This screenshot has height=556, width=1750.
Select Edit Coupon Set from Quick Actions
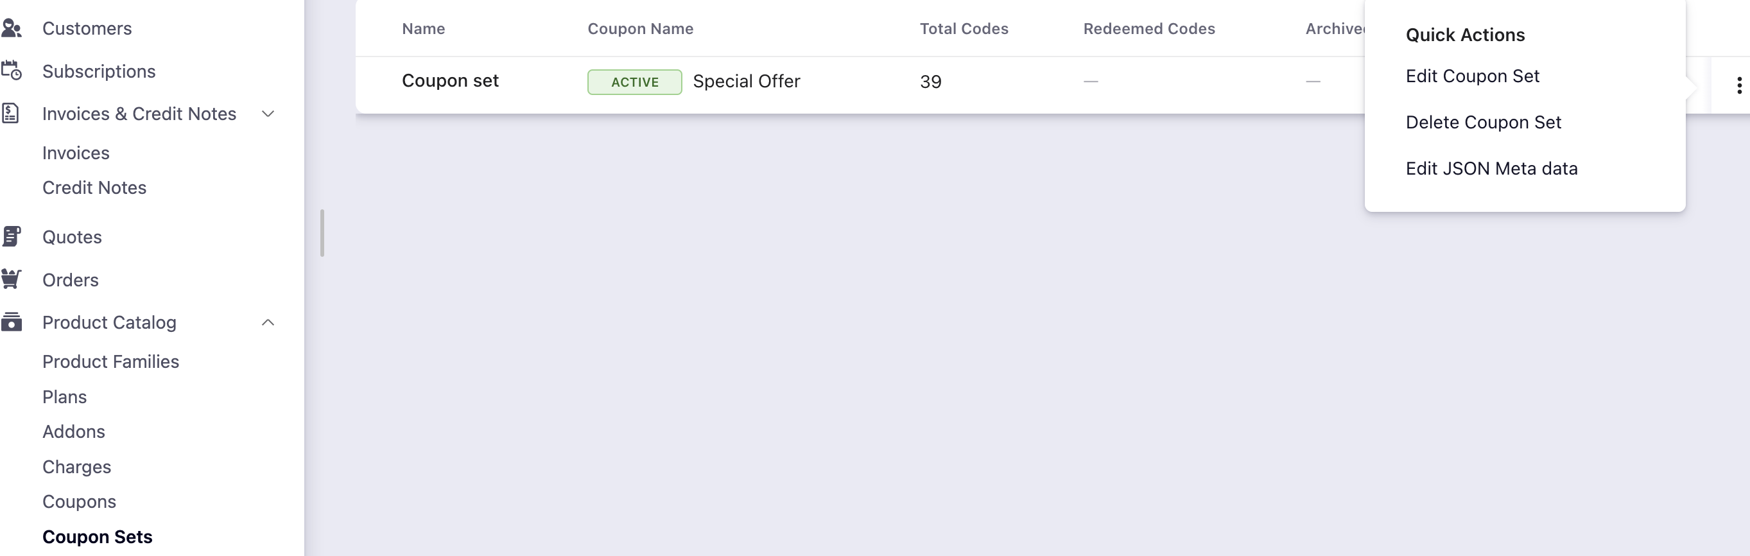1472,76
